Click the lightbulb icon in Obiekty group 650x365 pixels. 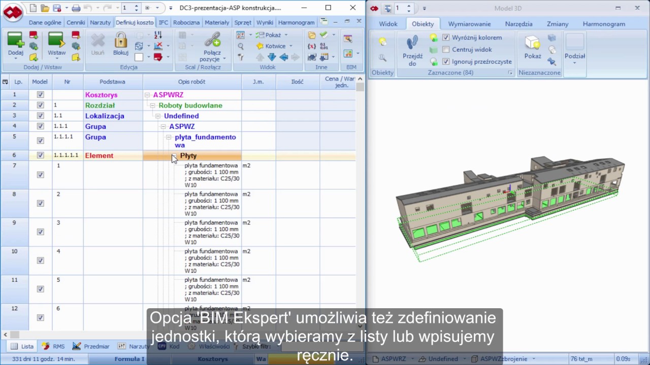pos(382,41)
